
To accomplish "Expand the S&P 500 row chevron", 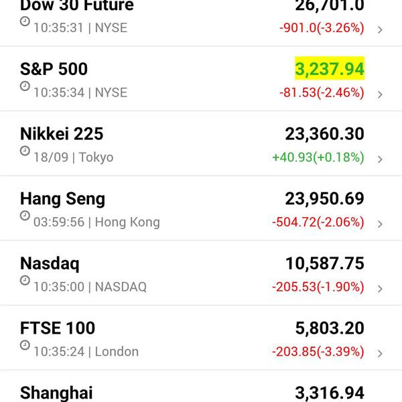I will (x=380, y=94).
